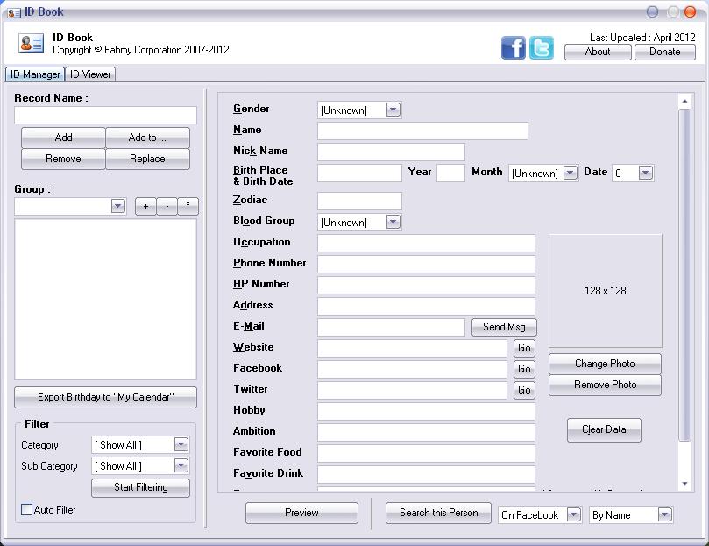Click the 128 x 128 photo placeholder
This screenshot has height=546, width=709.
605,291
